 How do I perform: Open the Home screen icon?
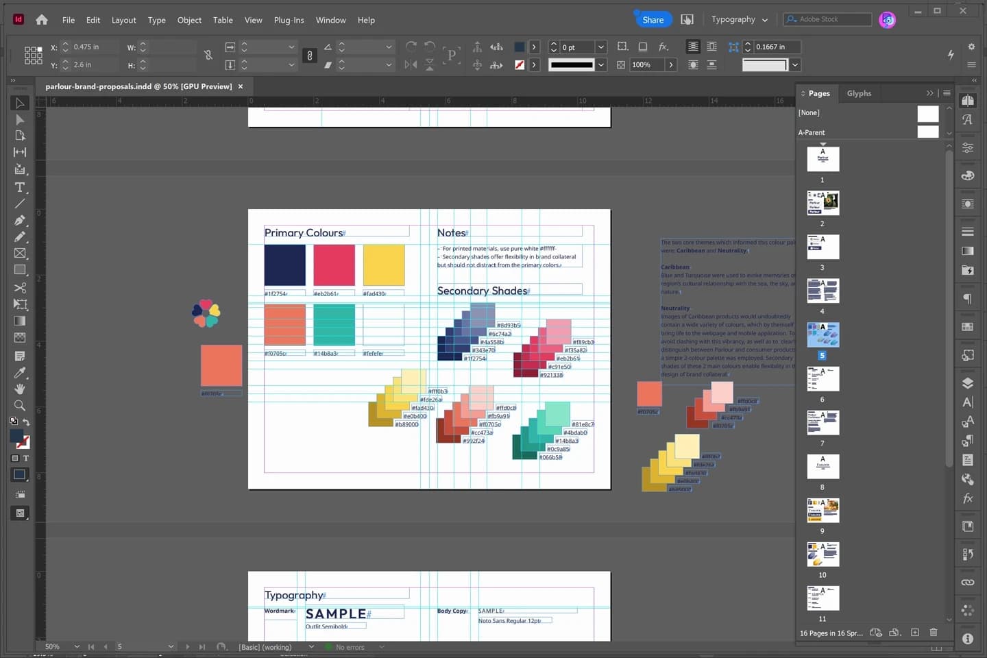click(42, 20)
